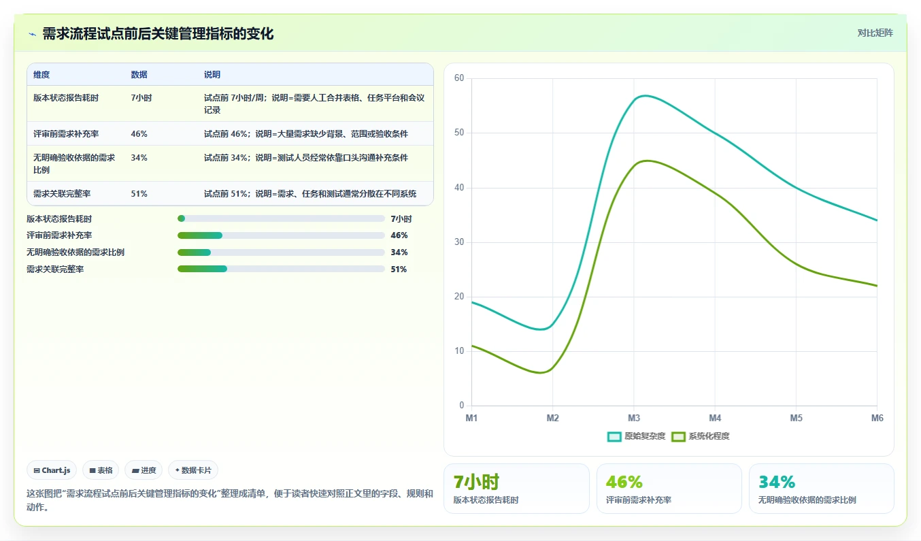
Task: Click the 46% data card
Action: coord(669,489)
